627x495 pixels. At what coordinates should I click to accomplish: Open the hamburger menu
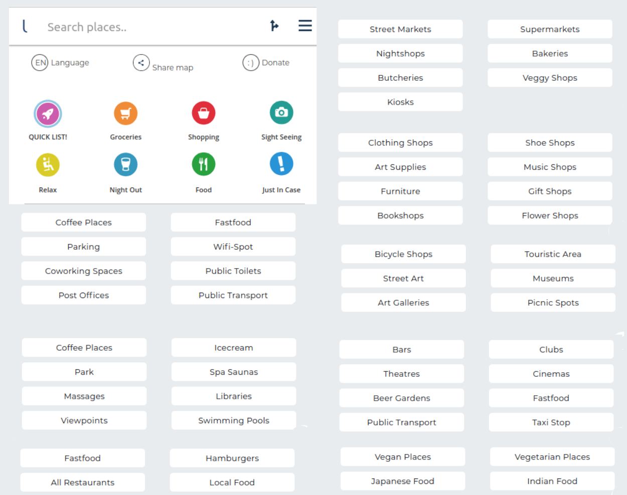coord(305,26)
